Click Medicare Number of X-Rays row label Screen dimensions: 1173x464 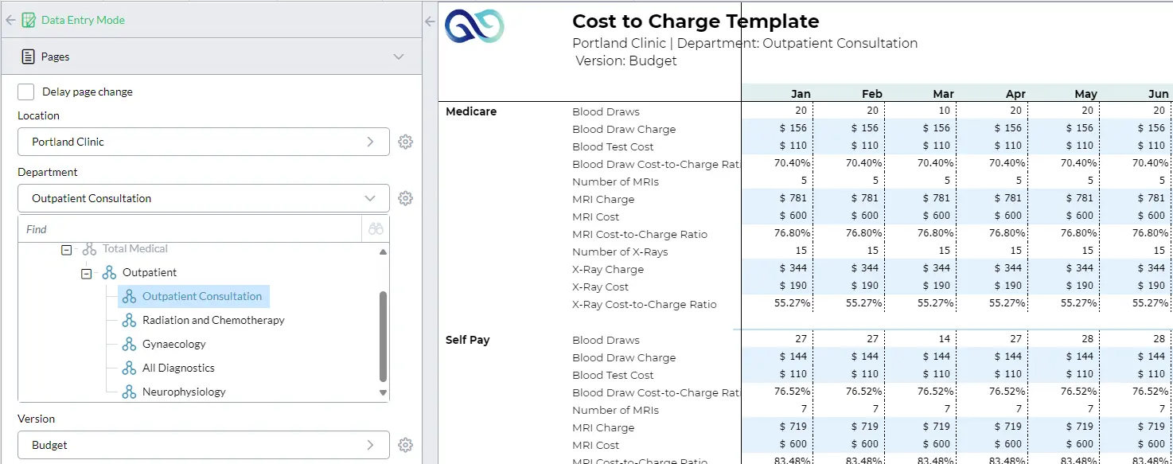[620, 251]
